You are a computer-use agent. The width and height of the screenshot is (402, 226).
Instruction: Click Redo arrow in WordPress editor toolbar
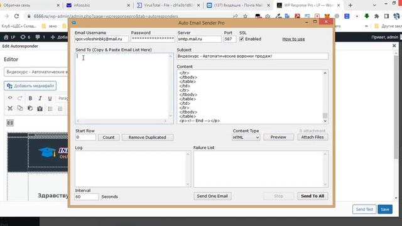[19, 98]
